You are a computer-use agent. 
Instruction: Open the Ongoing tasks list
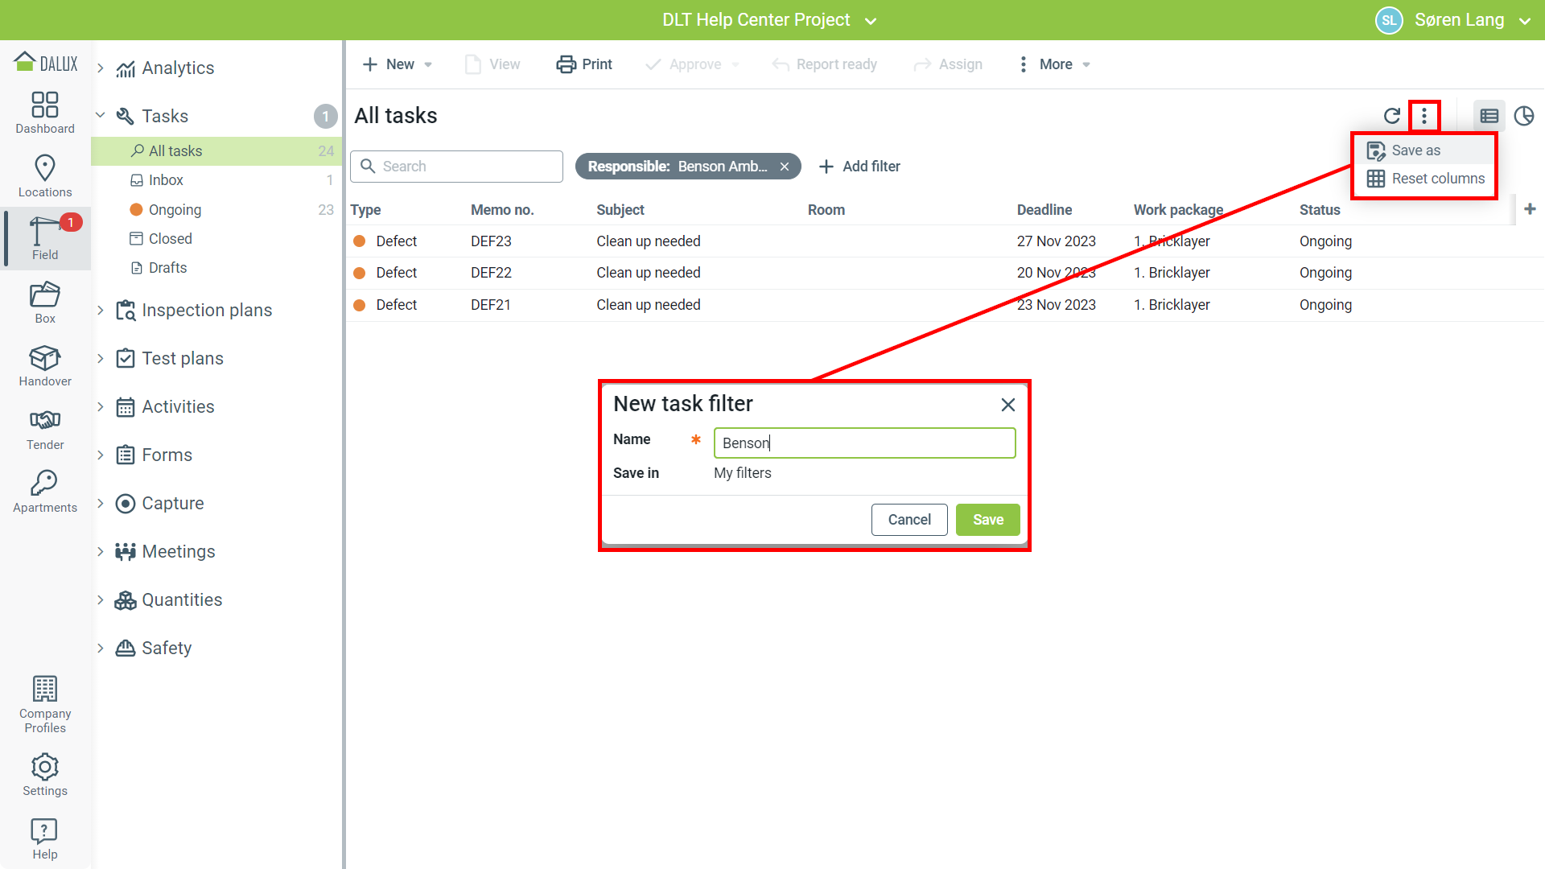[x=175, y=210]
